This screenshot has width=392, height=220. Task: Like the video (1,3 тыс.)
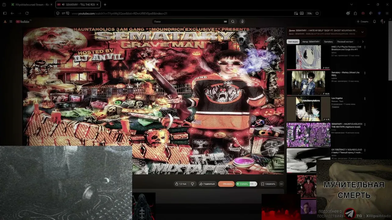click(x=181, y=184)
